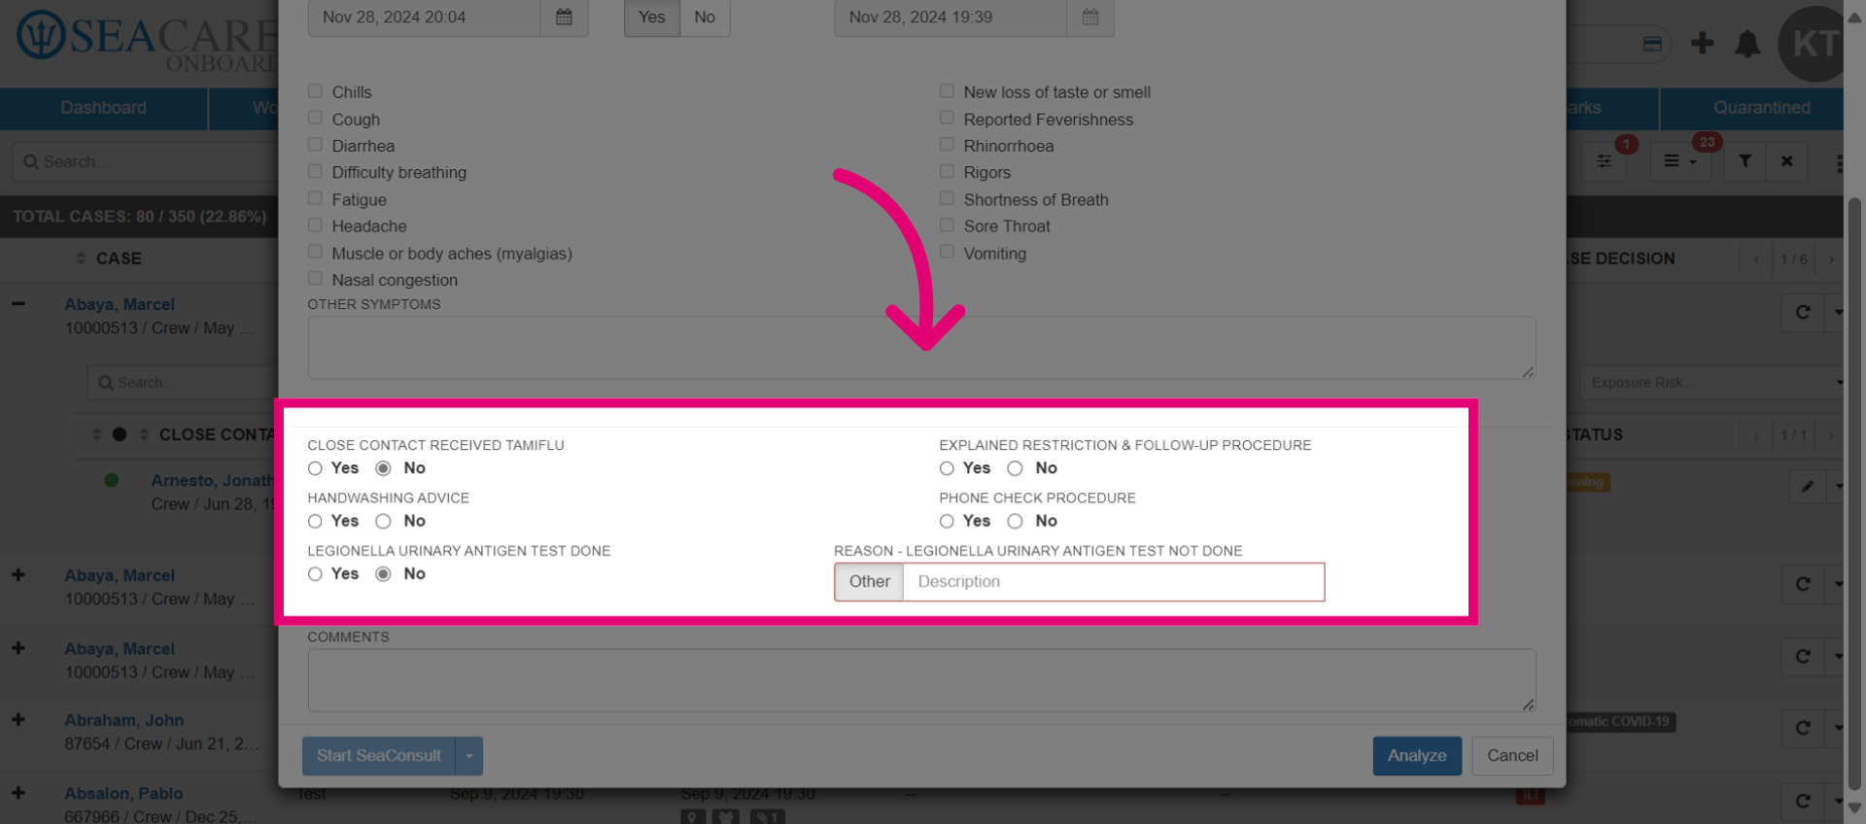Select Yes for Phone Check Procedure
This screenshot has width=1866, height=824.
click(x=947, y=522)
